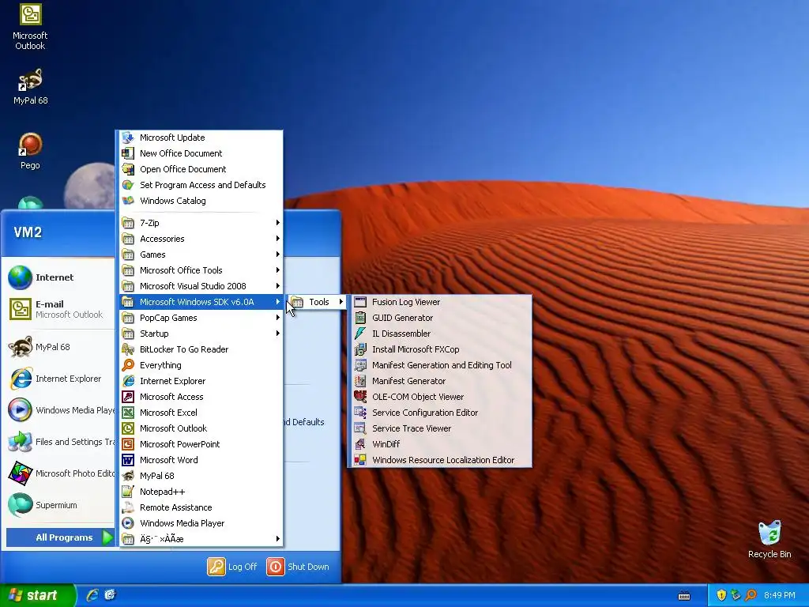Click the Install Microsoft FXCop icon
This screenshot has height=607, width=809.
click(360, 349)
